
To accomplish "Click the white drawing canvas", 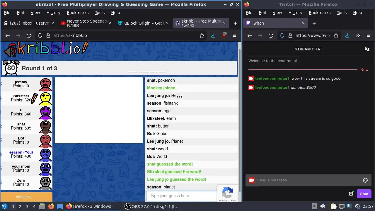I will 99,110.
